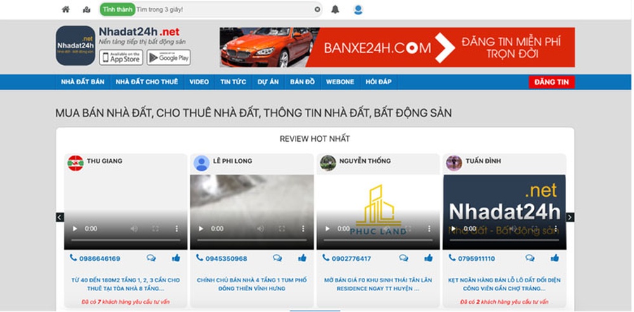Like the Thu Giang listing
Screen dimensions: 634x312
[176, 258]
